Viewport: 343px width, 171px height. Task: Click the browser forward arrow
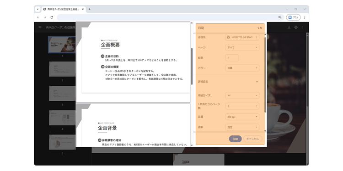click(45, 17)
